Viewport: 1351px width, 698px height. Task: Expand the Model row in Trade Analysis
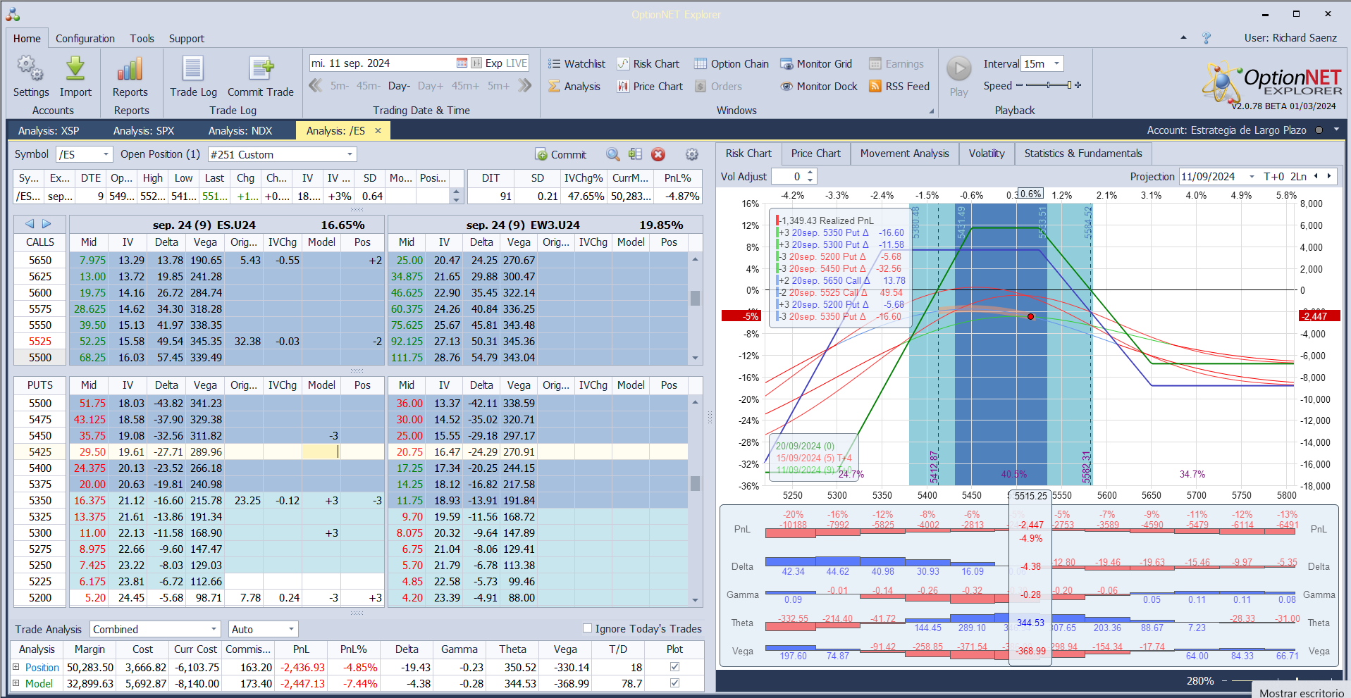point(16,683)
